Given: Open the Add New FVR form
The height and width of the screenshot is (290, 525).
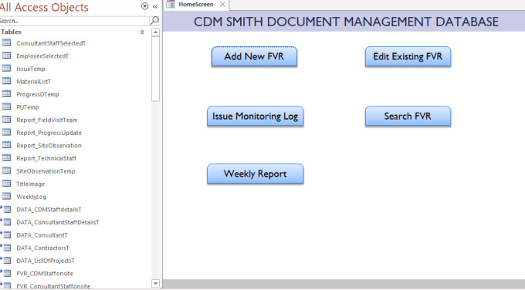Looking at the screenshot, I should [254, 56].
